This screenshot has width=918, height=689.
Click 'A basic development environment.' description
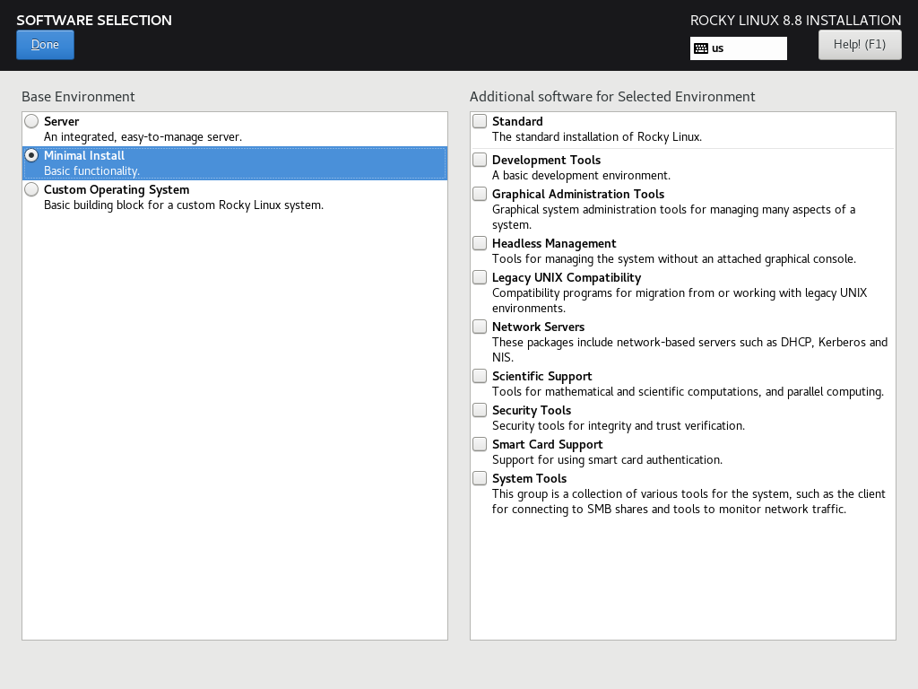point(581,176)
